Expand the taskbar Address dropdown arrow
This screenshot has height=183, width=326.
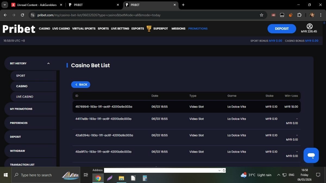[219, 171]
